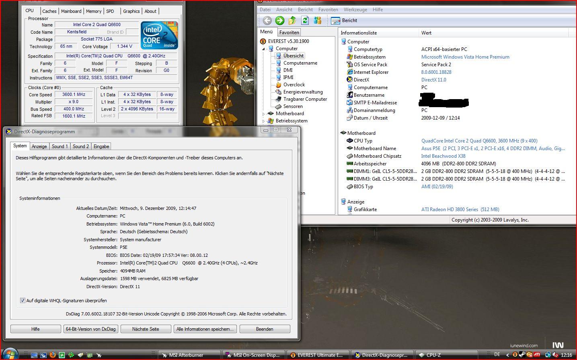Switch to the About tab in CPU-Z
Image resolution: width=577 pixels, height=360 pixels.
click(150, 11)
